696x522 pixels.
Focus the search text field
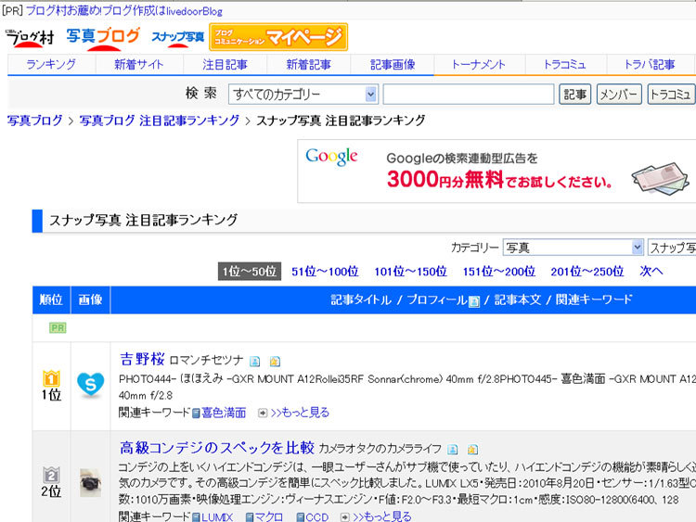tap(469, 94)
